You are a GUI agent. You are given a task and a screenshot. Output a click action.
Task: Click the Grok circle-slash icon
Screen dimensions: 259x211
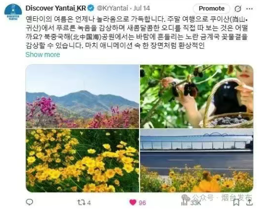click(238, 9)
